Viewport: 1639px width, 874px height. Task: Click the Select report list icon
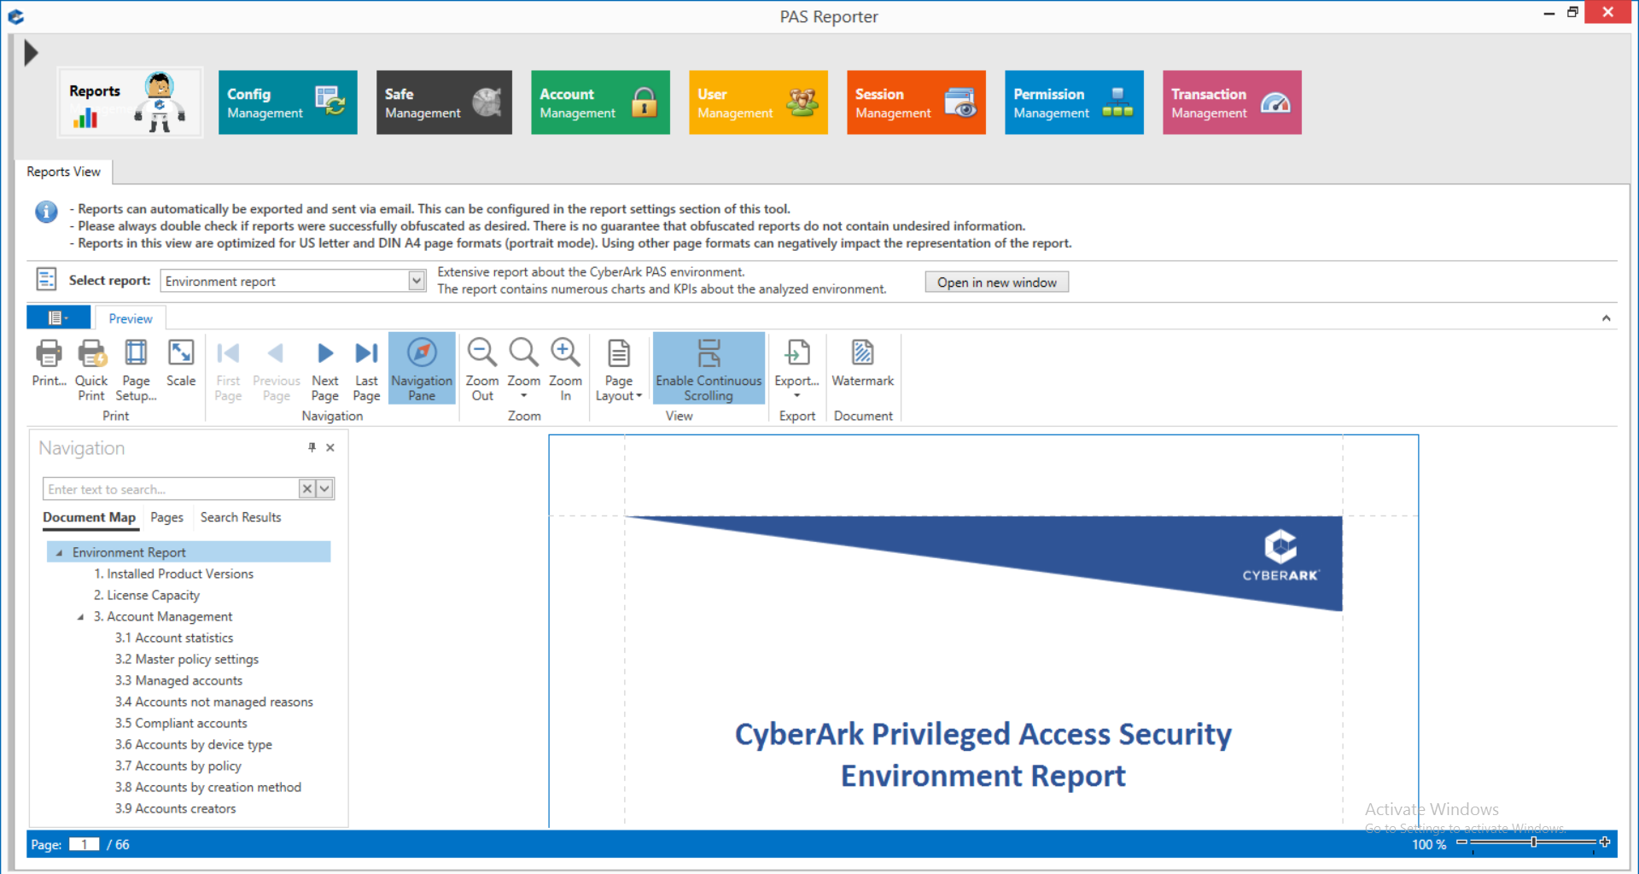(46, 279)
